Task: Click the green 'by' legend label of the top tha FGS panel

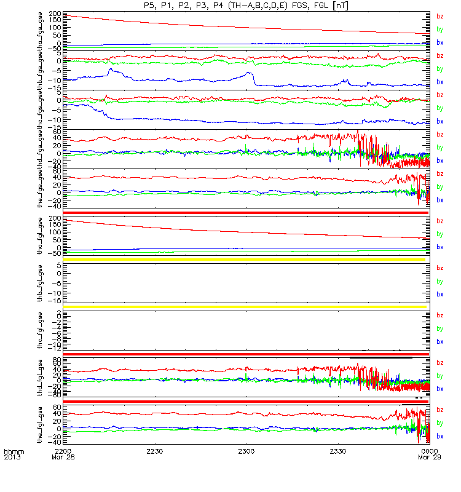Action: coord(439,30)
